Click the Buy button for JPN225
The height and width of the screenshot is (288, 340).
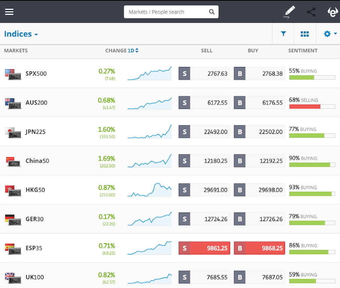(260, 132)
